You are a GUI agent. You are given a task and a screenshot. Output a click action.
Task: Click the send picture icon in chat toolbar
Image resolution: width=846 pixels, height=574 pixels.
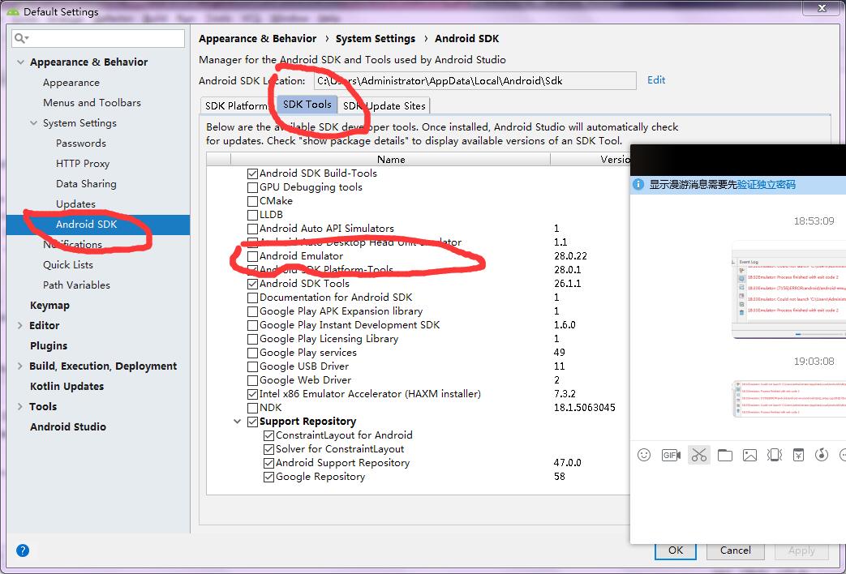[x=749, y=456]
